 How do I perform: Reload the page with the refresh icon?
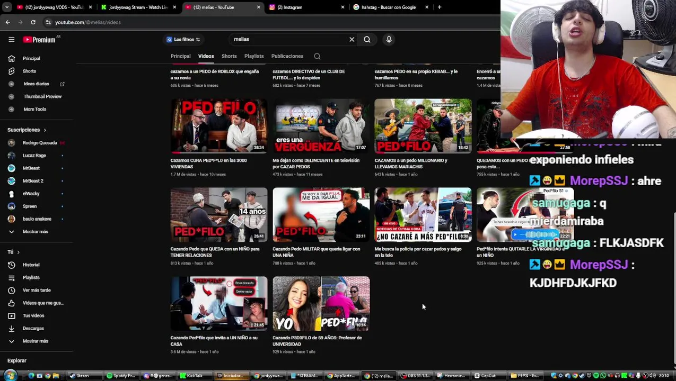[x=33, y=22]
